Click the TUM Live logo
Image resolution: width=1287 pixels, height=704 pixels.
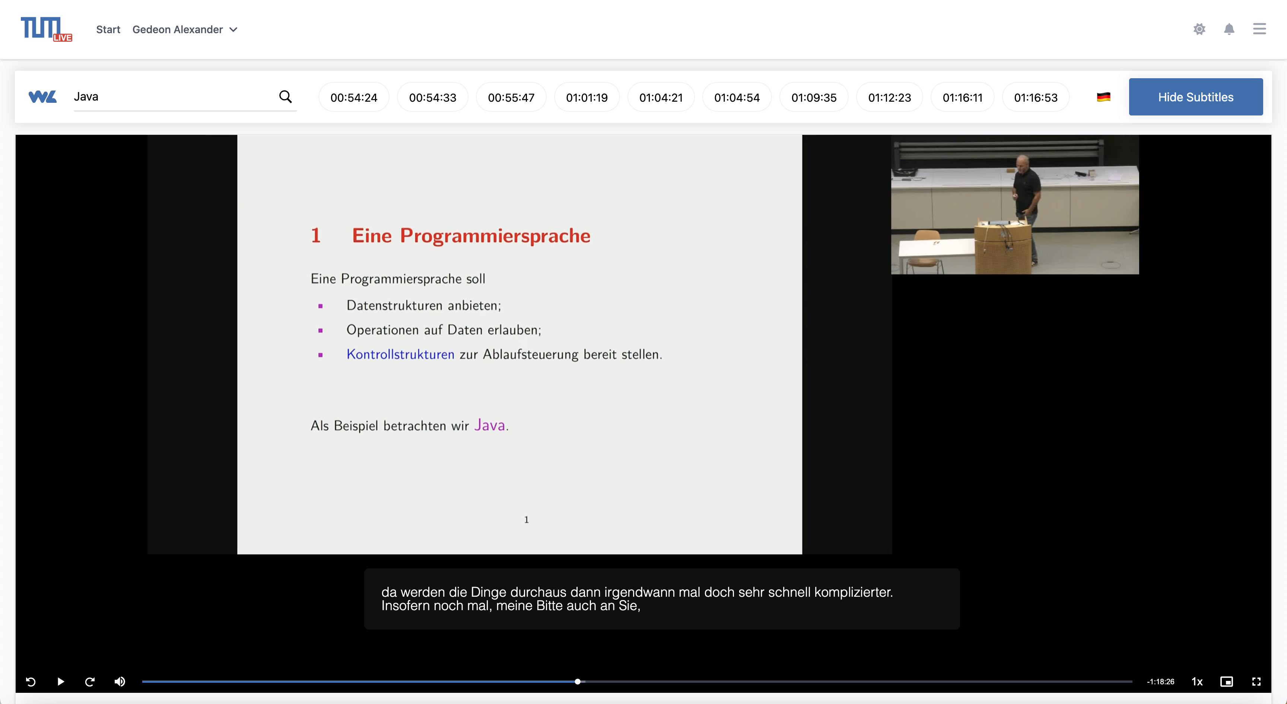coord(46,29)
